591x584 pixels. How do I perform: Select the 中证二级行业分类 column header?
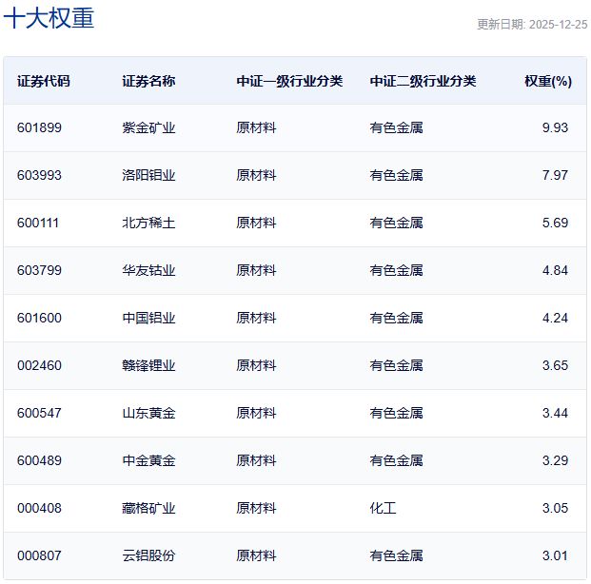pyautogui.click(x=423, y=81)
